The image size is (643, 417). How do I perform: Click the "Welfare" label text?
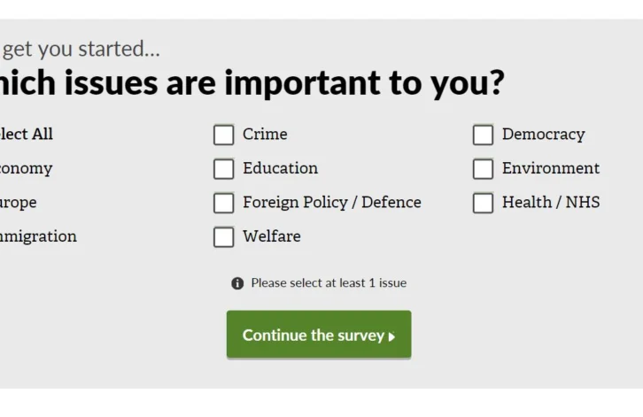272,236
